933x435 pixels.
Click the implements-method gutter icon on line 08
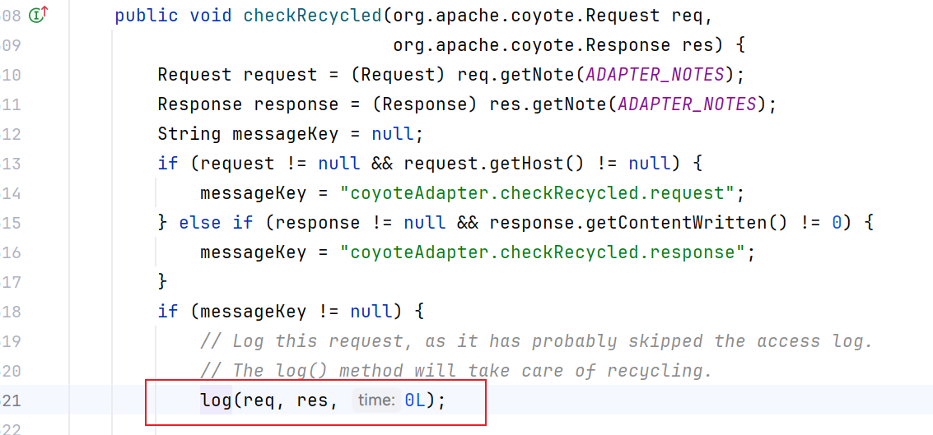tap(37, 14)
